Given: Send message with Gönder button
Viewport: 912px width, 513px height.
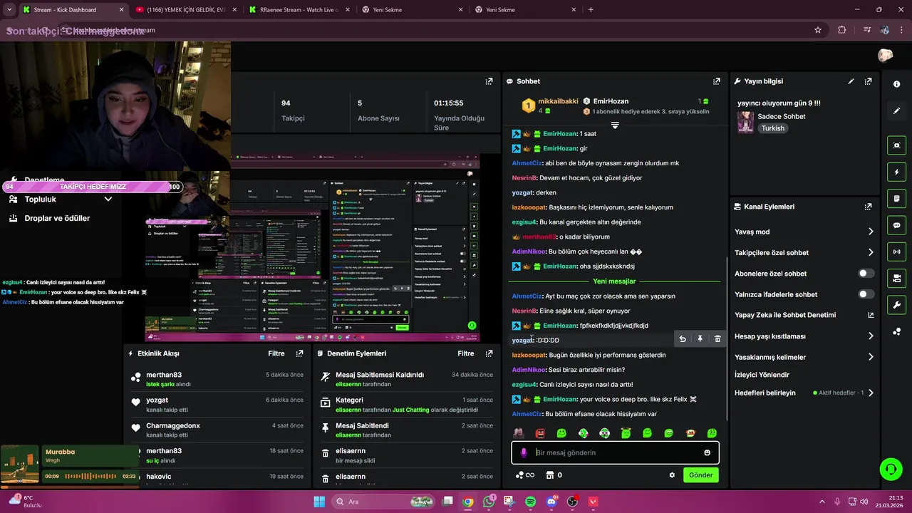Looking at the screenshot, I should [700, 475].
